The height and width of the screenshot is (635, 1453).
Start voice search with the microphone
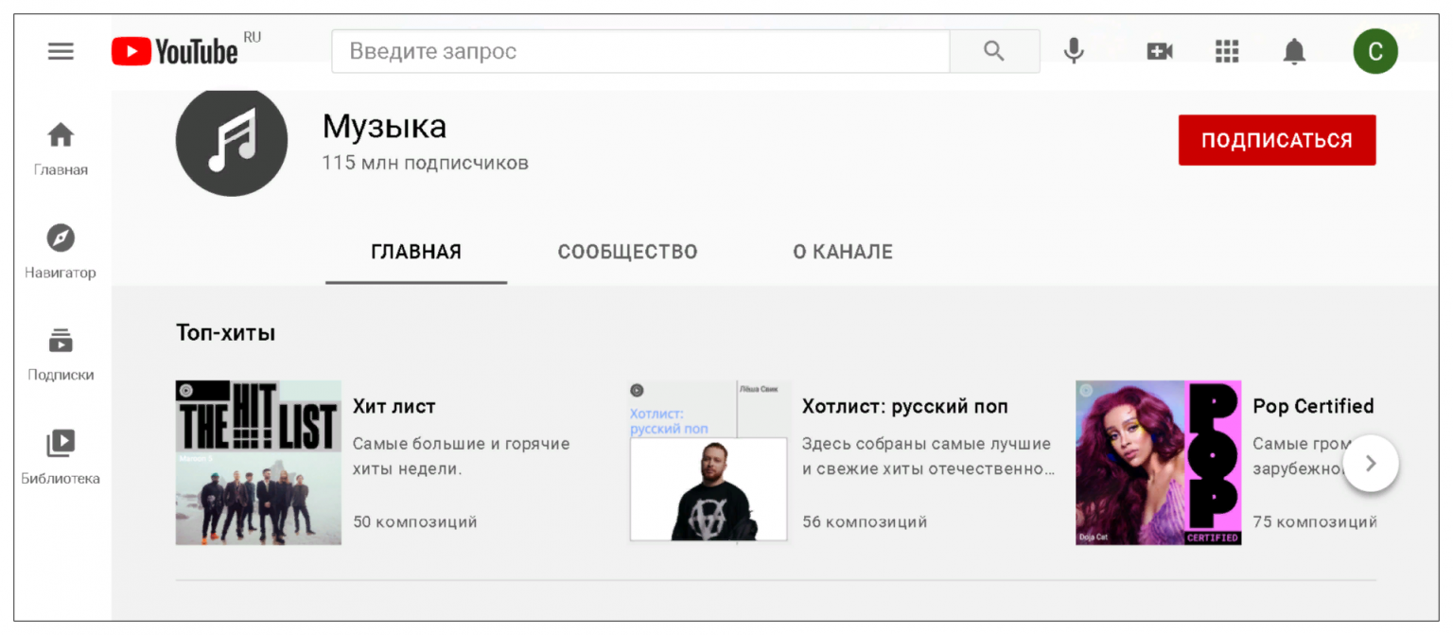coord(1074,51)
